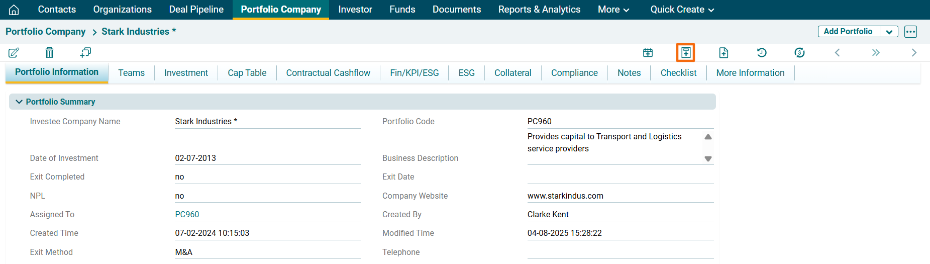
Task: Click the highlighted add form icon
Action: [x=685, y=52]
